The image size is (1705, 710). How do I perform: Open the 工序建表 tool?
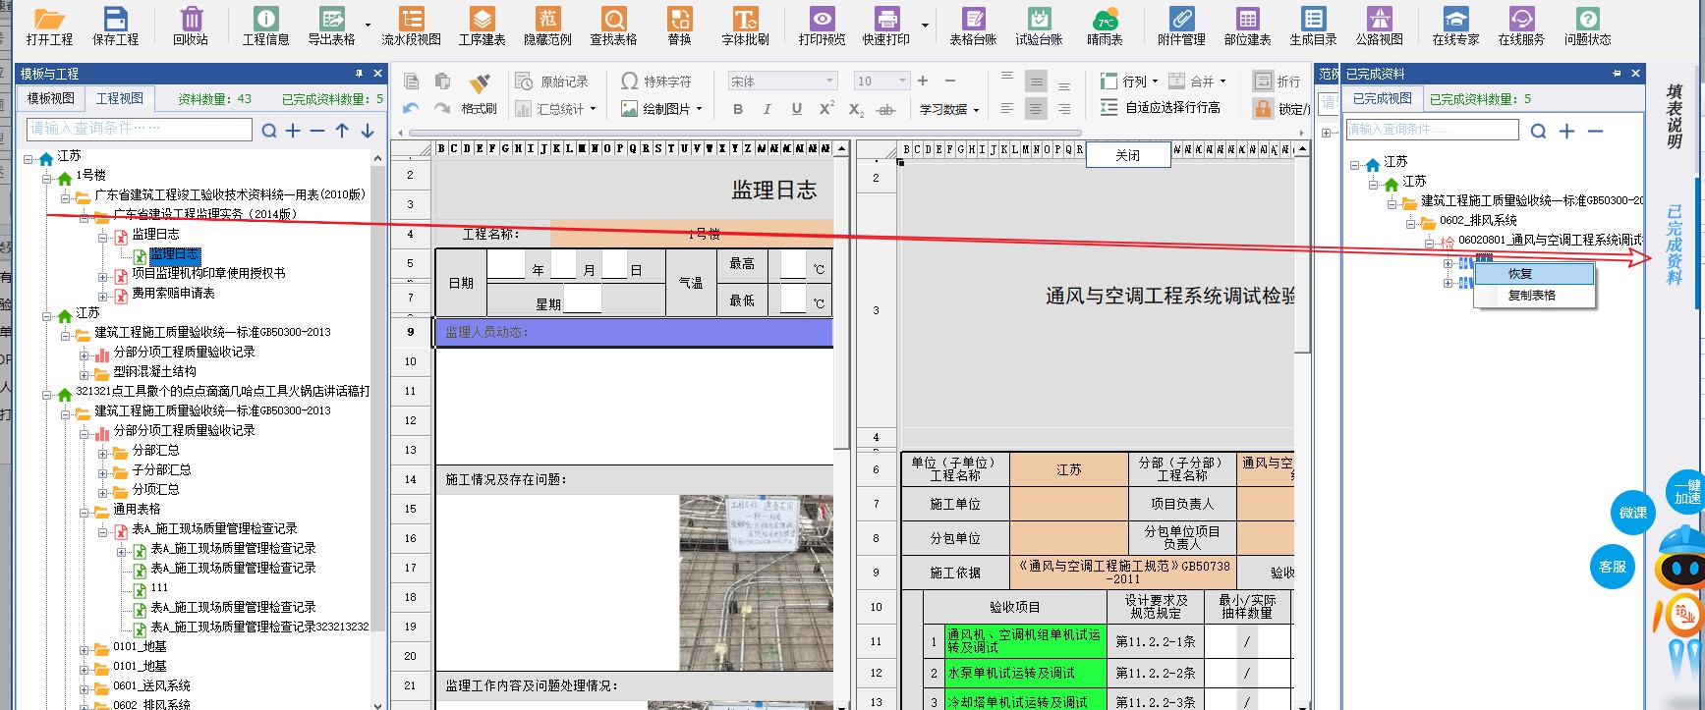pyautogui.click(x=482, y=27)
